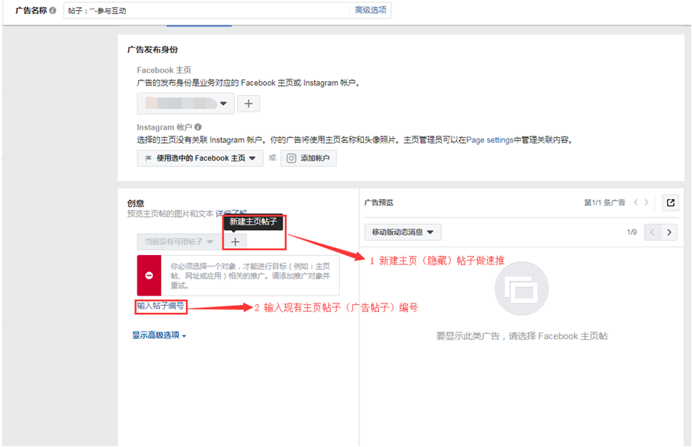This screenshot has width=692, height=447.
Task: Click the 添加帐户 Instagram button
Action: tap(309, 158)
